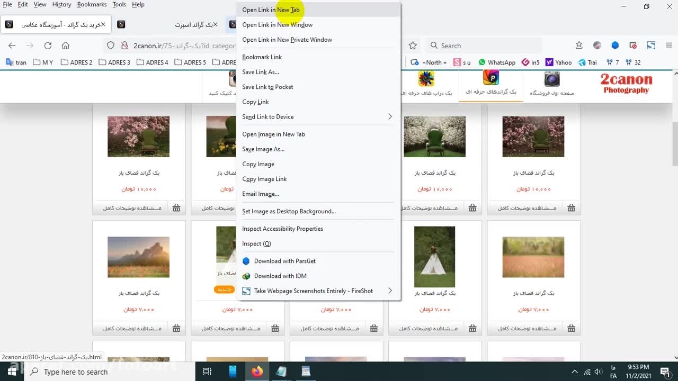Select Open Link in New Tab

271,10
